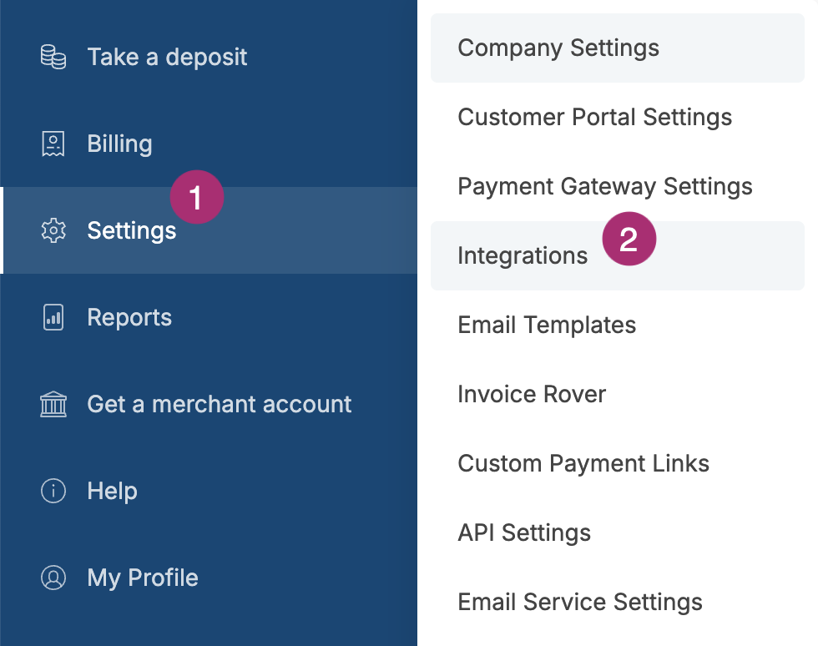Go to Custom Payment Links
The width and height of the screenshot is (818, 646).
click(583, 463)
